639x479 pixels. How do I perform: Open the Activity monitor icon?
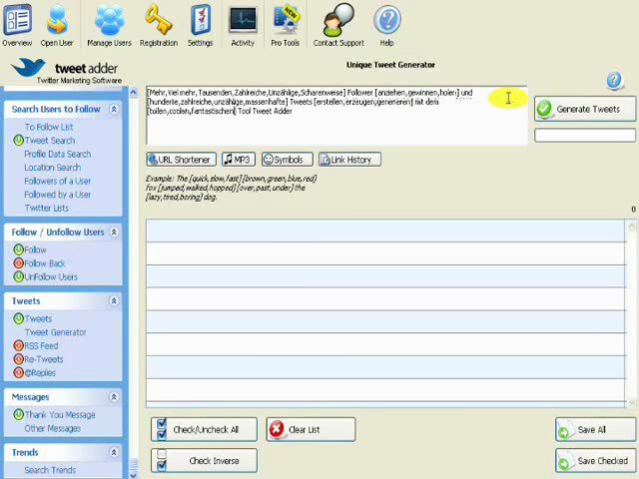pos(243,26)
